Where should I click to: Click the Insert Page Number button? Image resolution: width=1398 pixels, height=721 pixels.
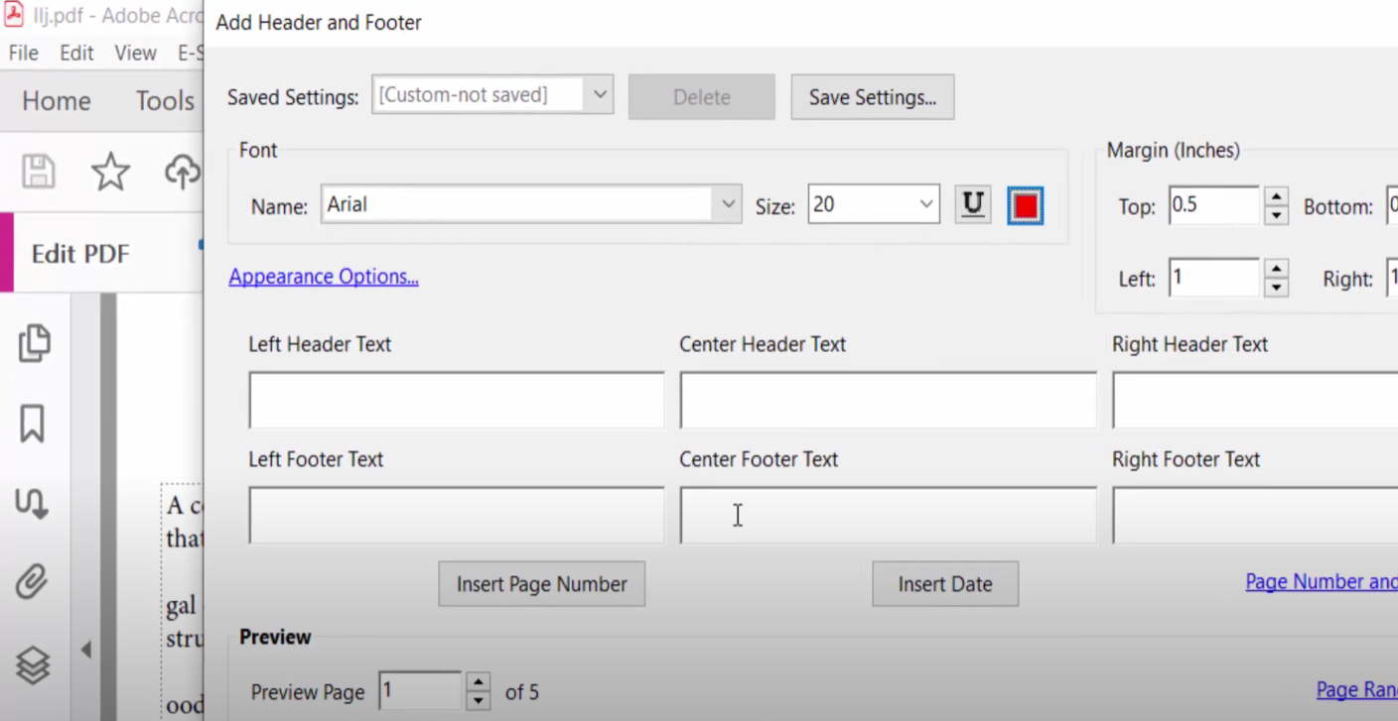pos(541,583)
